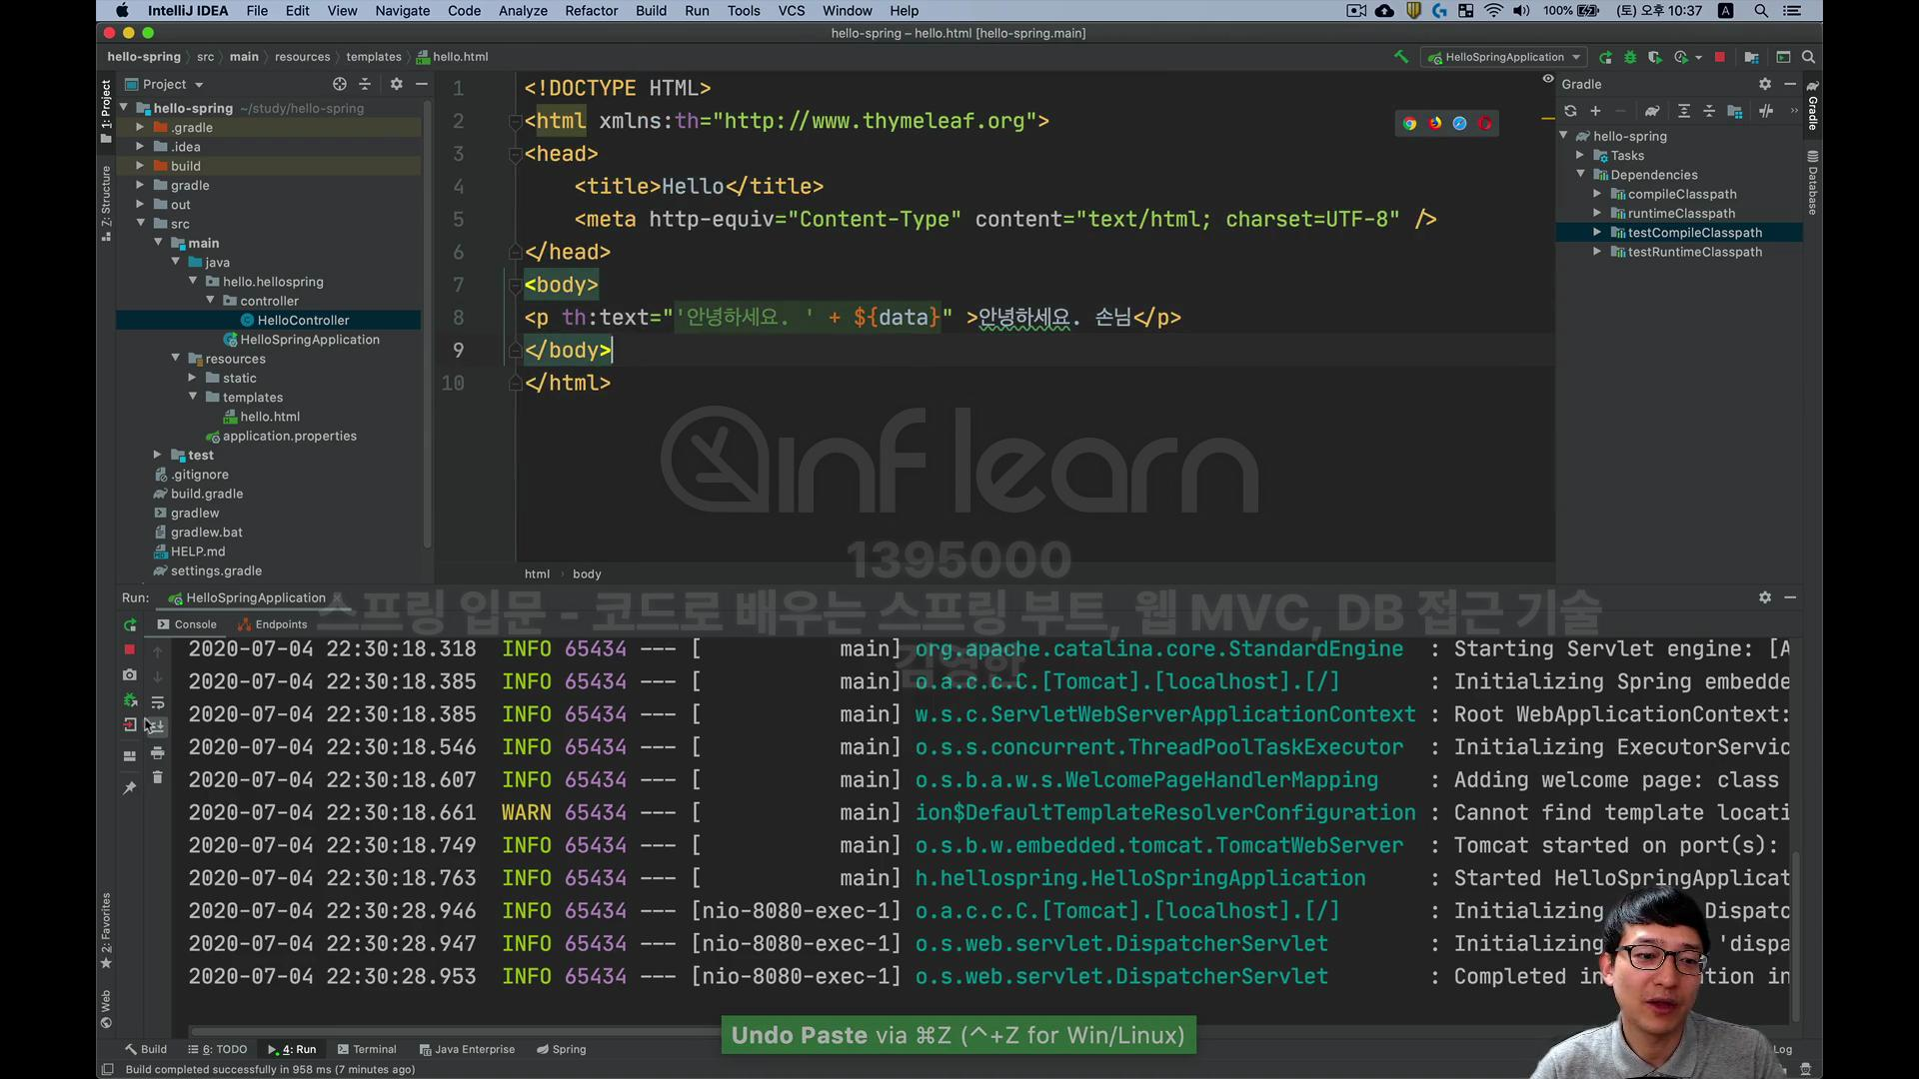1919x1079 pixels.
Task: Click the Build project hammer icon
Action: tap(1401, 57)
